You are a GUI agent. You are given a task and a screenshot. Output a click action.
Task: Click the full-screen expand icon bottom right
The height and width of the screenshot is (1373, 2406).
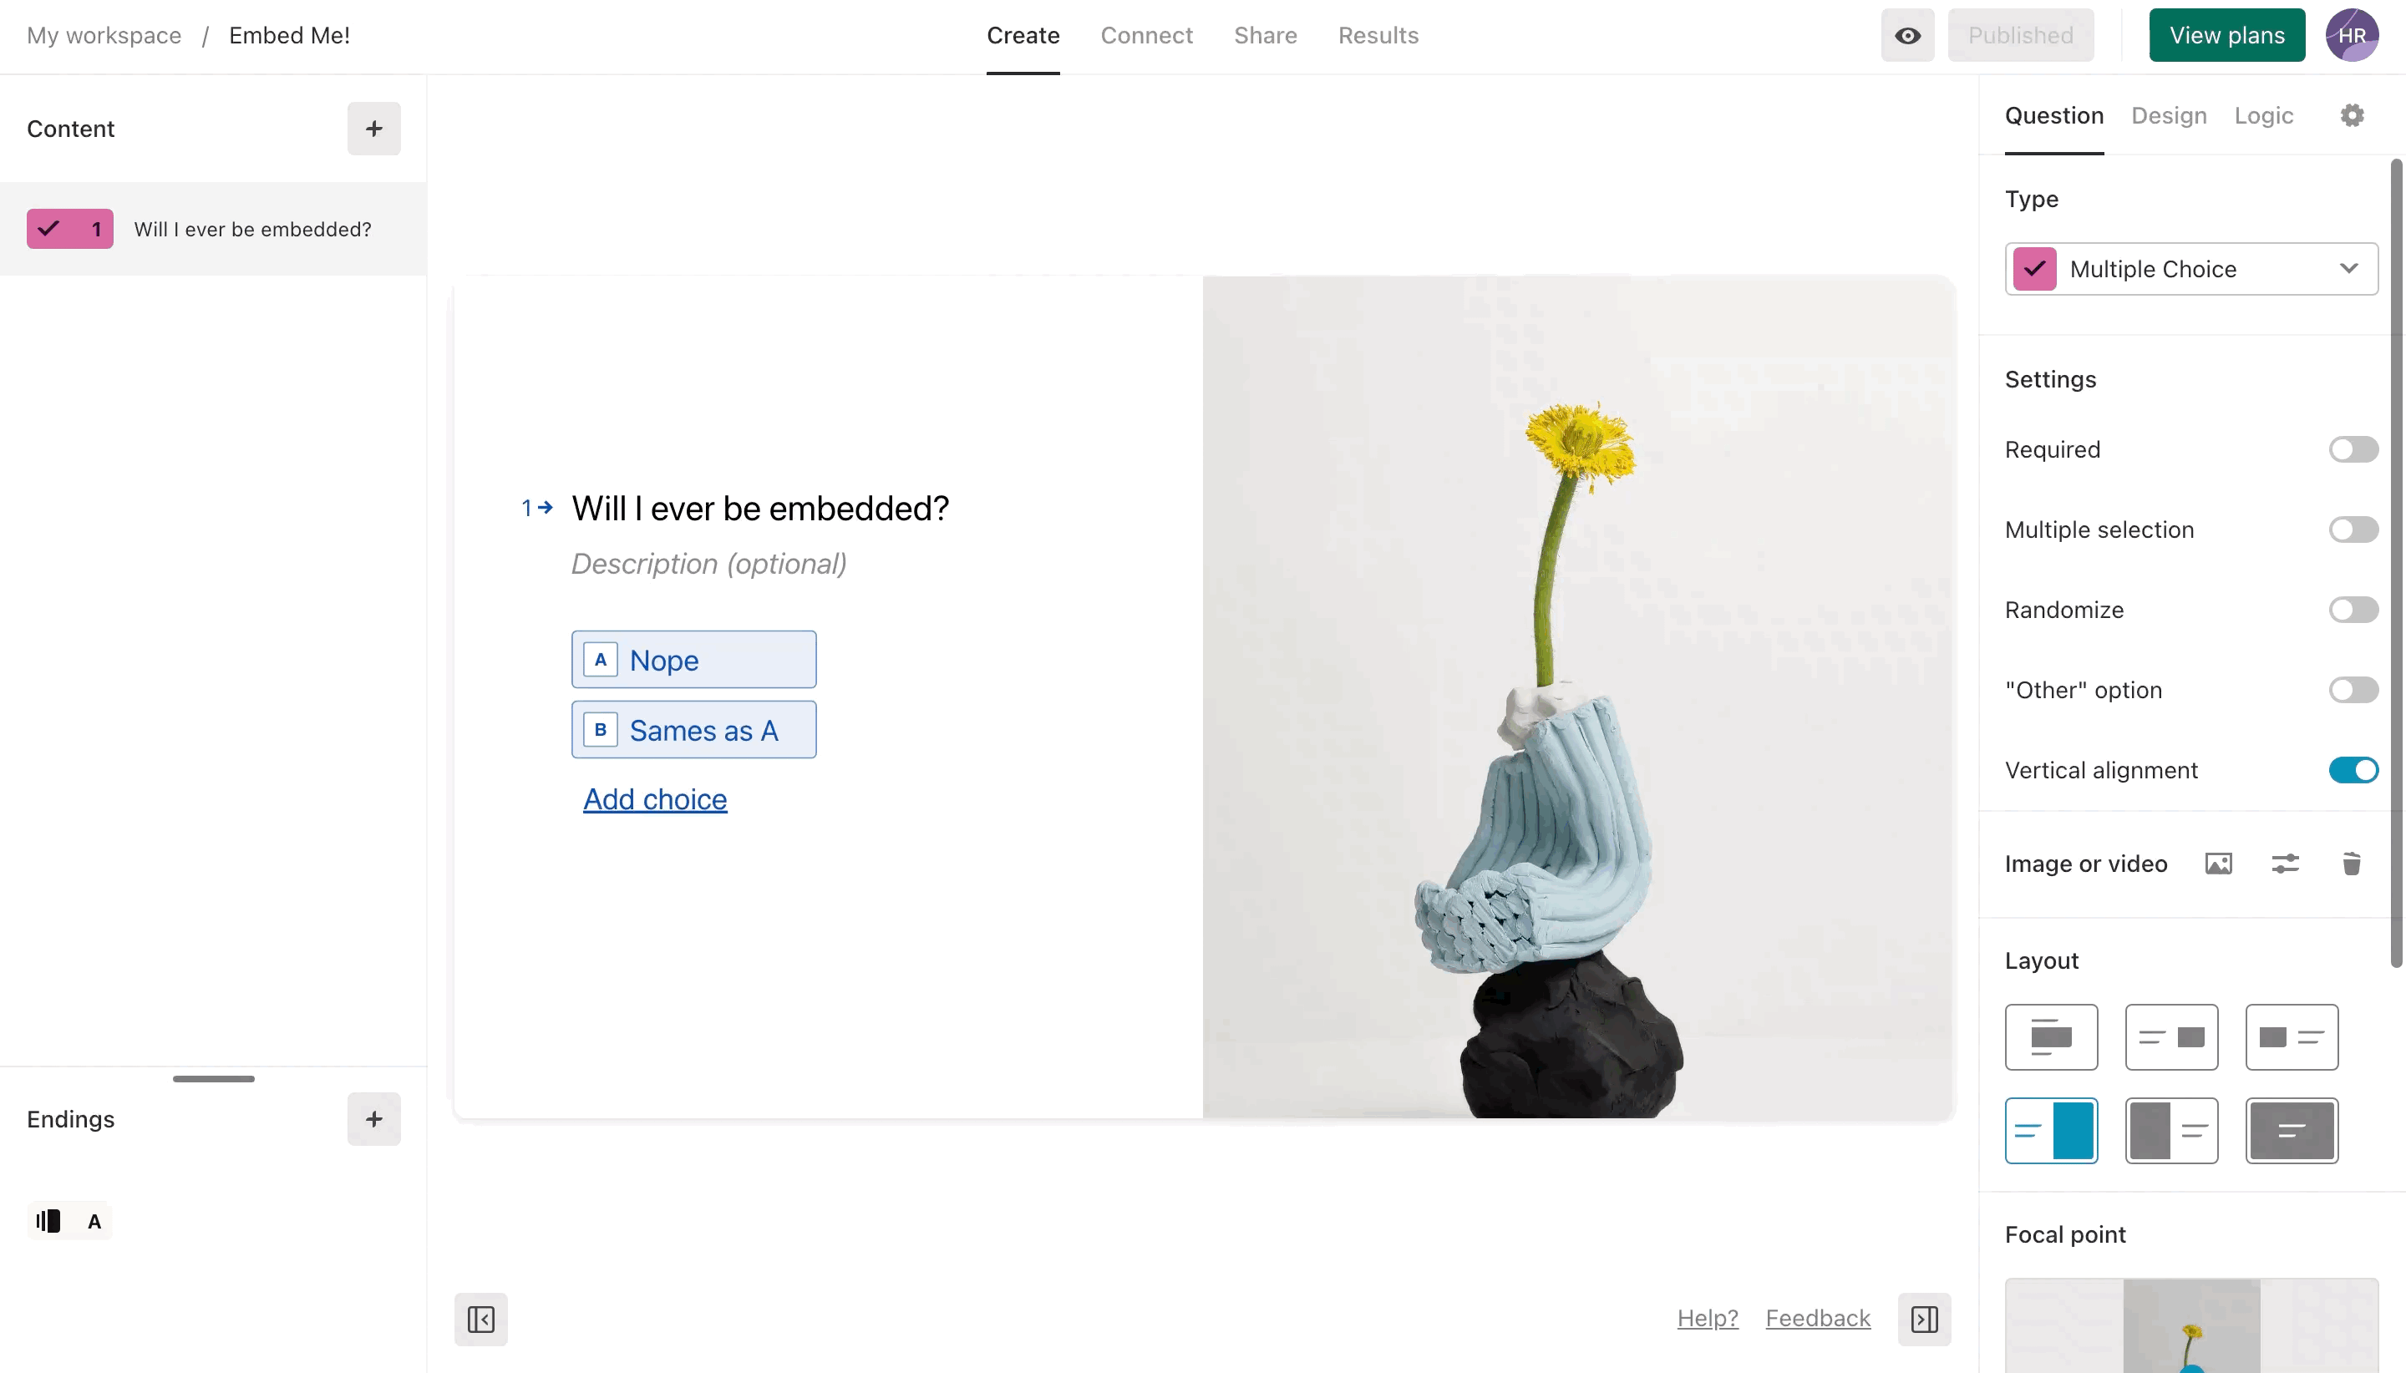tap(1923, 1319)
